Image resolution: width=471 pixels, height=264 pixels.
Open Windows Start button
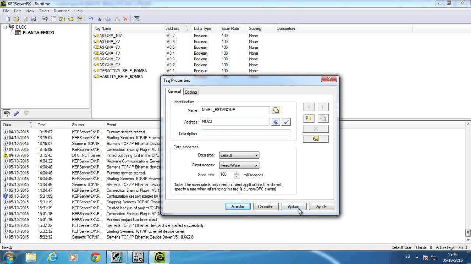pyautogui.click(x=10, y=257)
